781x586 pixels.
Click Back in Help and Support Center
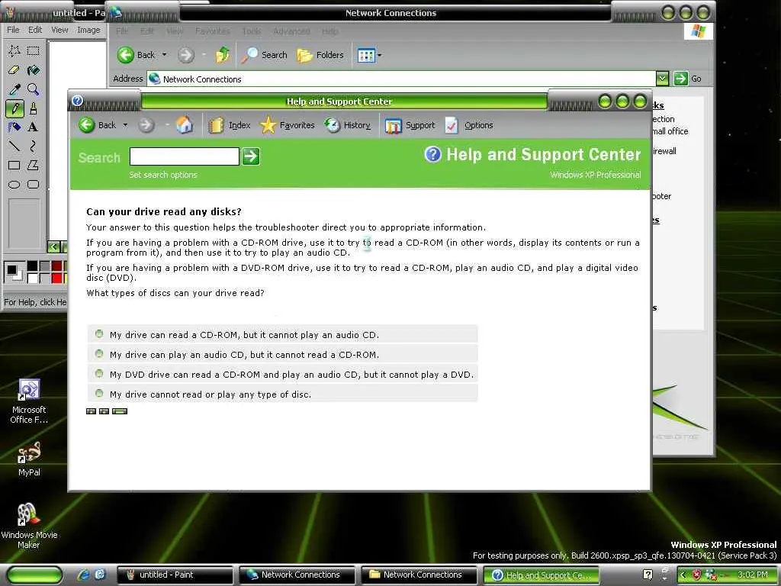point(97,125)
